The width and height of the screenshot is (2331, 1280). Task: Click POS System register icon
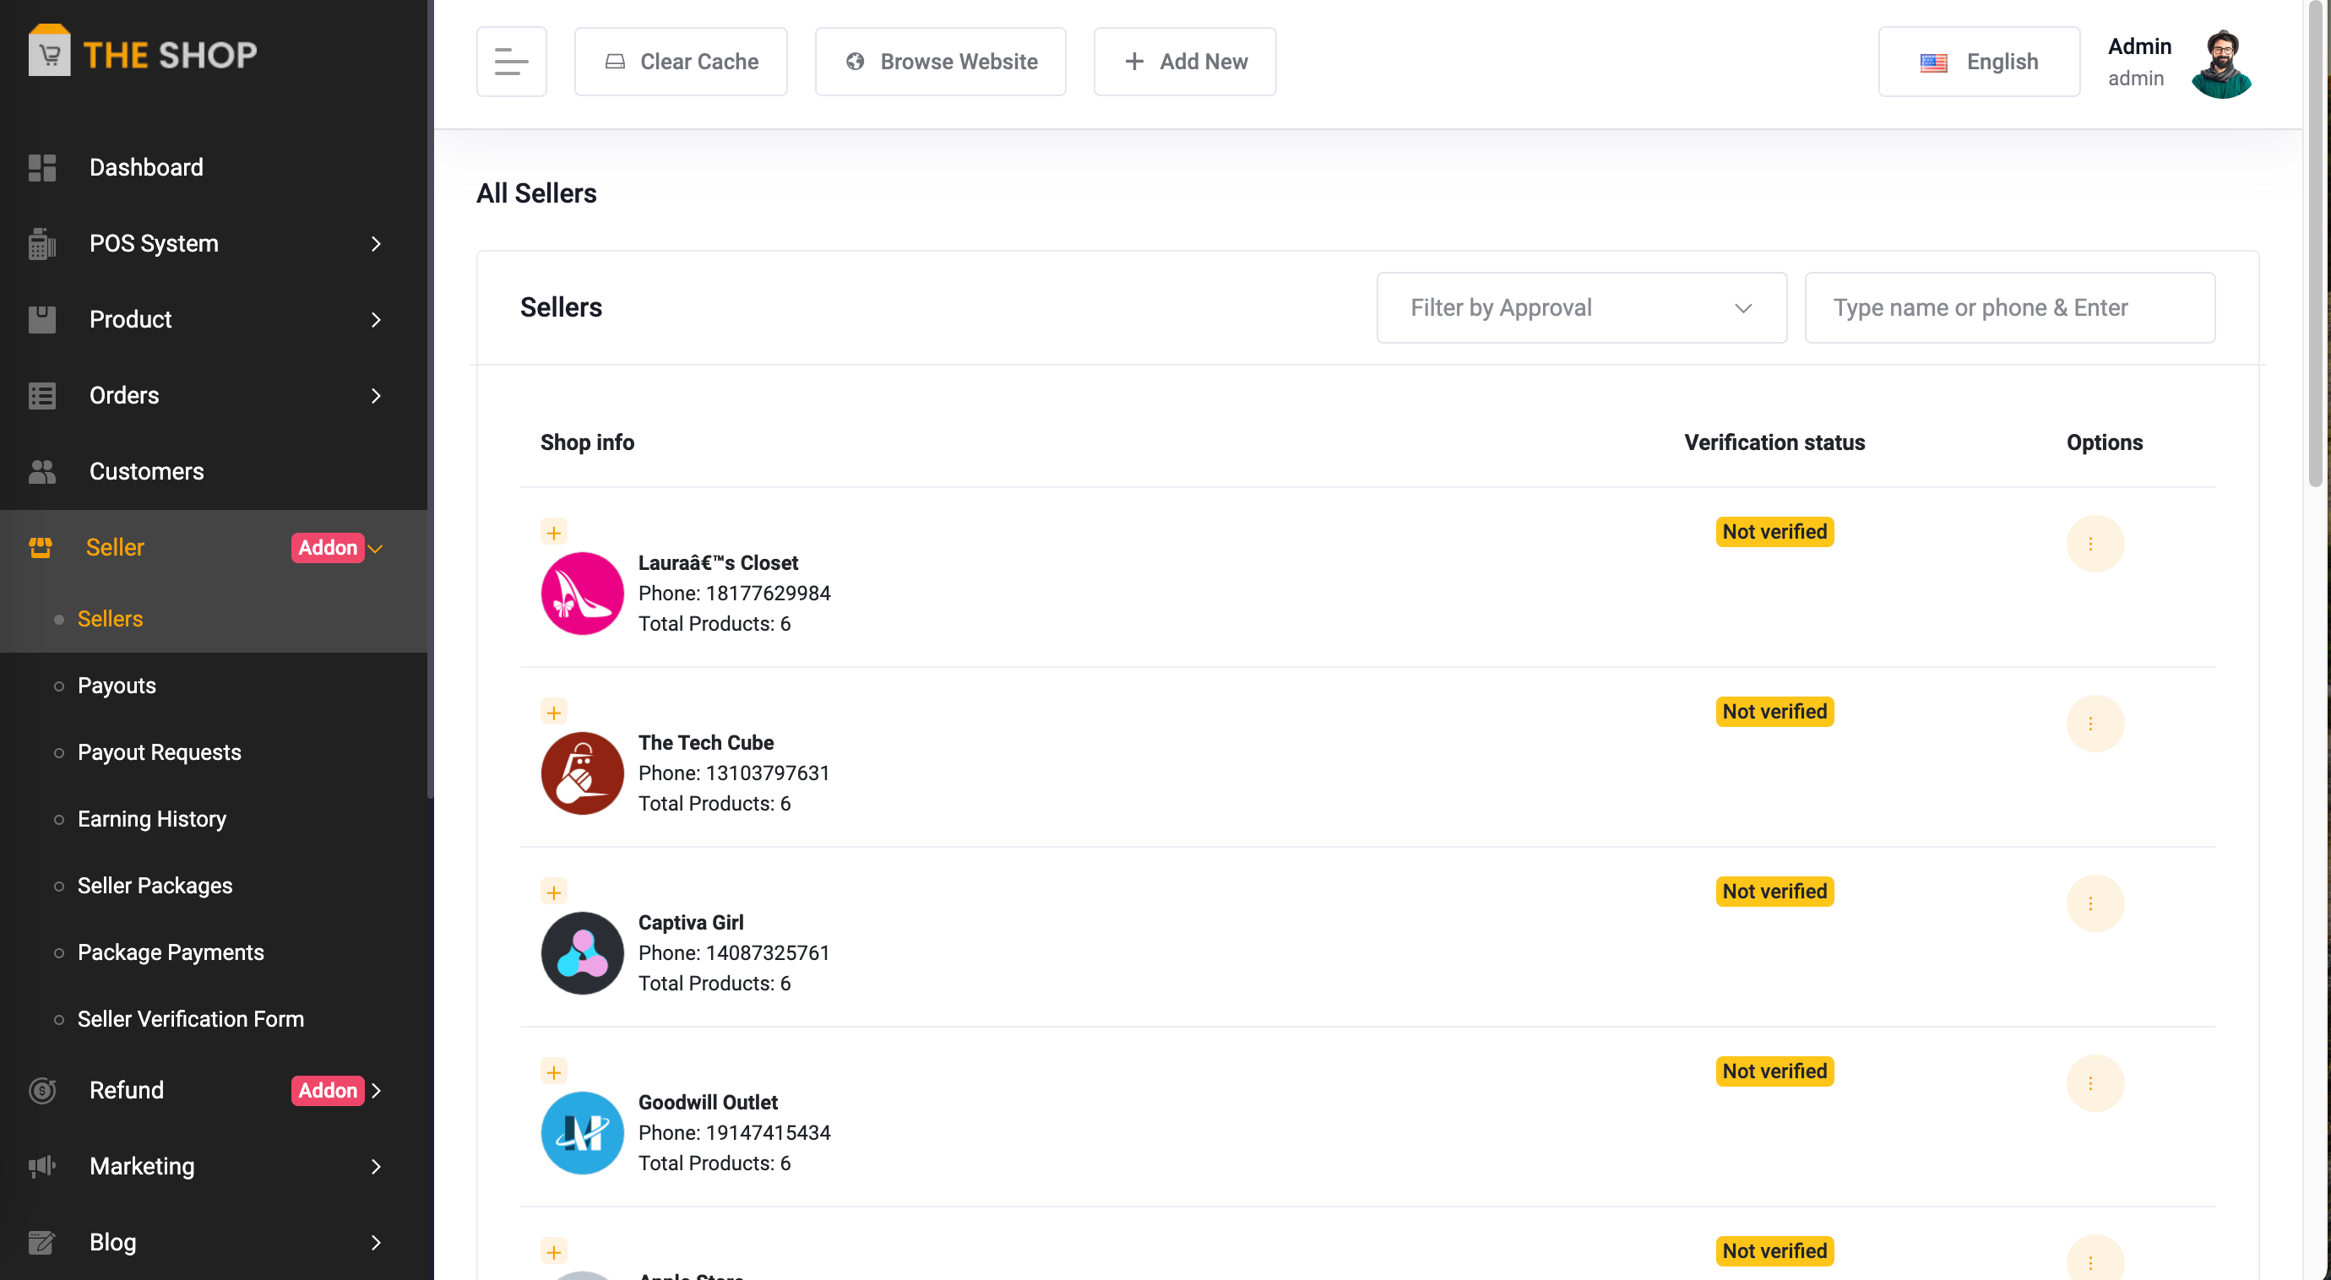click(x=41, y=243)
